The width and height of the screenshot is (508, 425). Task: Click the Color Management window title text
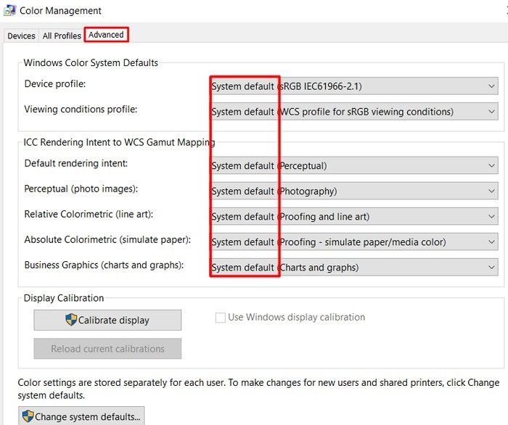pos(61,11)
